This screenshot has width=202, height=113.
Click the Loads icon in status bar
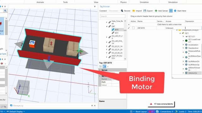(176, 111)
